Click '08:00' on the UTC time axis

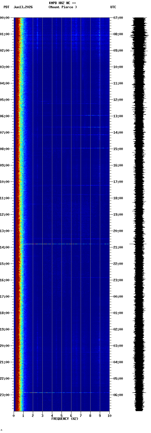click(118, 34)
